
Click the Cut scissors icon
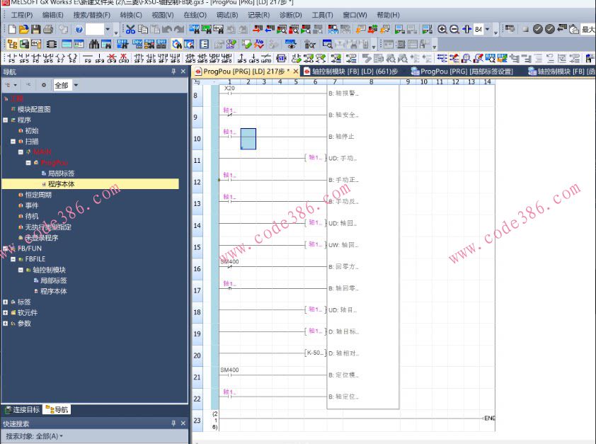point(130,30)
